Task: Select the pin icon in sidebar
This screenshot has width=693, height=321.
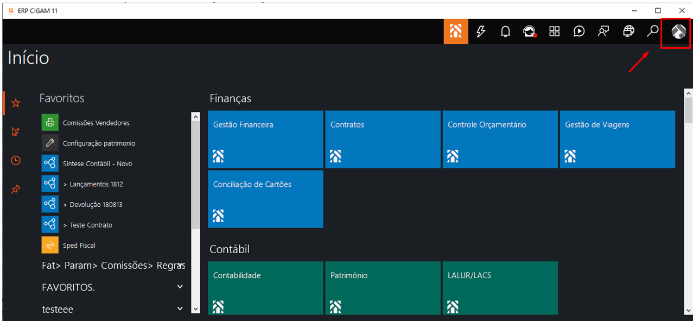Action: click(16, 190)
